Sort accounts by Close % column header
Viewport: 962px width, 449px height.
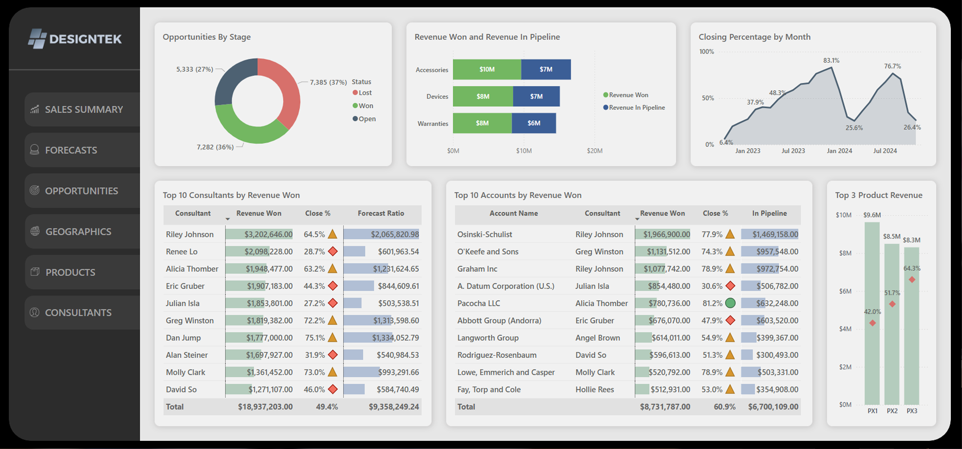tap(715, 213)
